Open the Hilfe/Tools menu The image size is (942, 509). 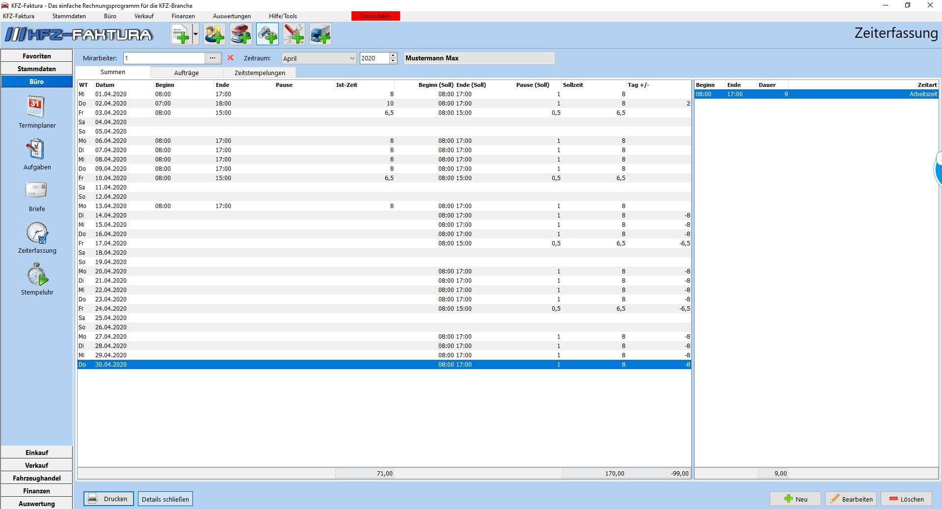point(283,16)
